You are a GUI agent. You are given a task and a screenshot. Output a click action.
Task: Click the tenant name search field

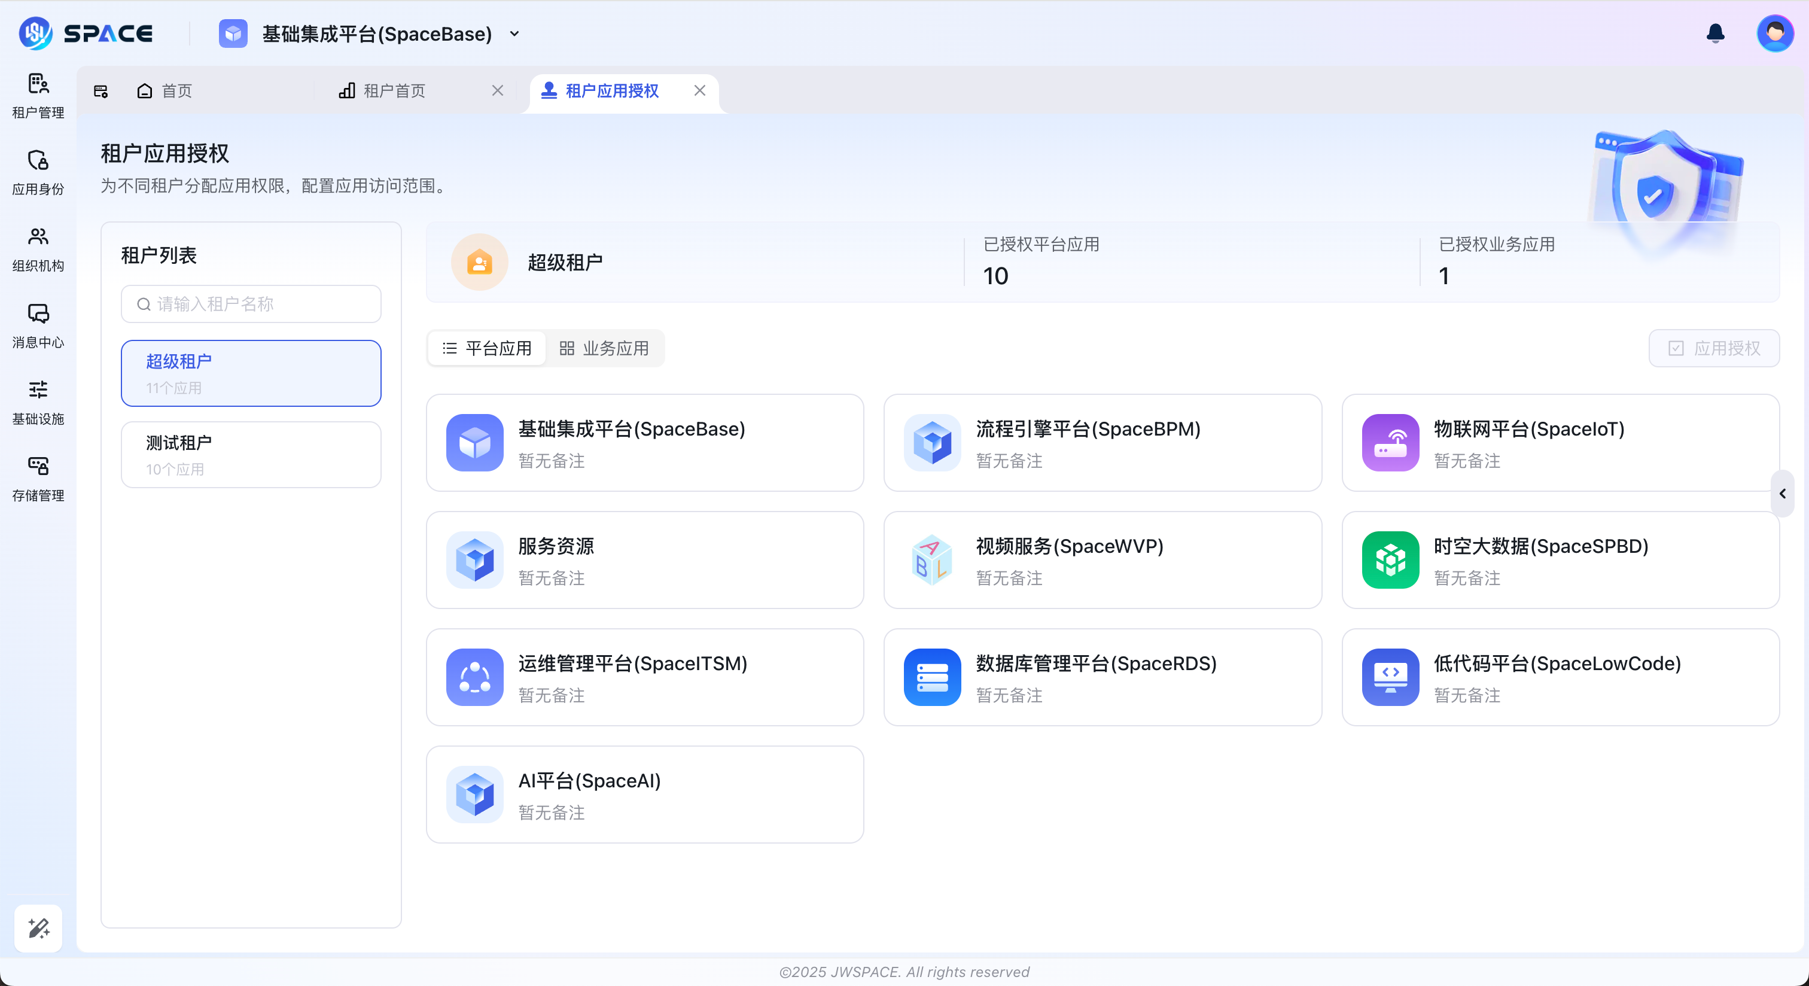(251, 304)
